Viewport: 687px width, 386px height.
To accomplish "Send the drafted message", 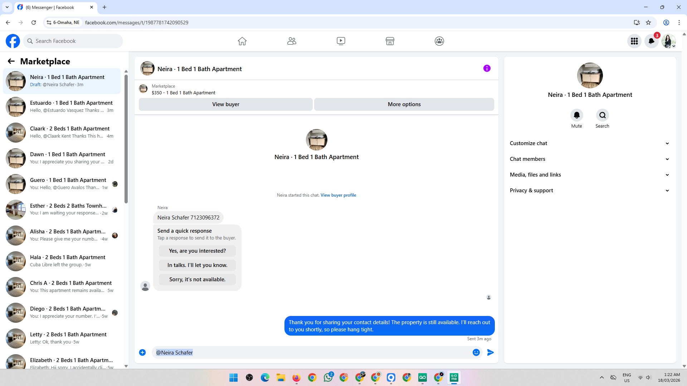I will pyautogui.click(x=491, y=352).
